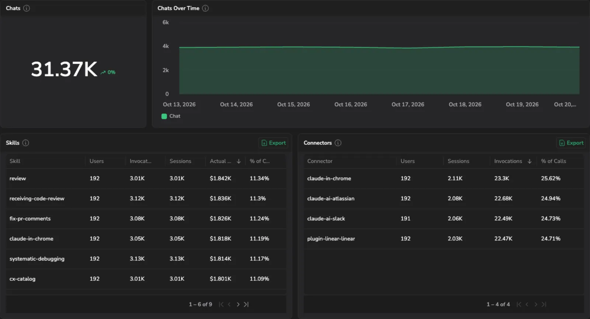590x319 pixels.
Task: Sort Connectors by Users column header
Action: (407, 161)
